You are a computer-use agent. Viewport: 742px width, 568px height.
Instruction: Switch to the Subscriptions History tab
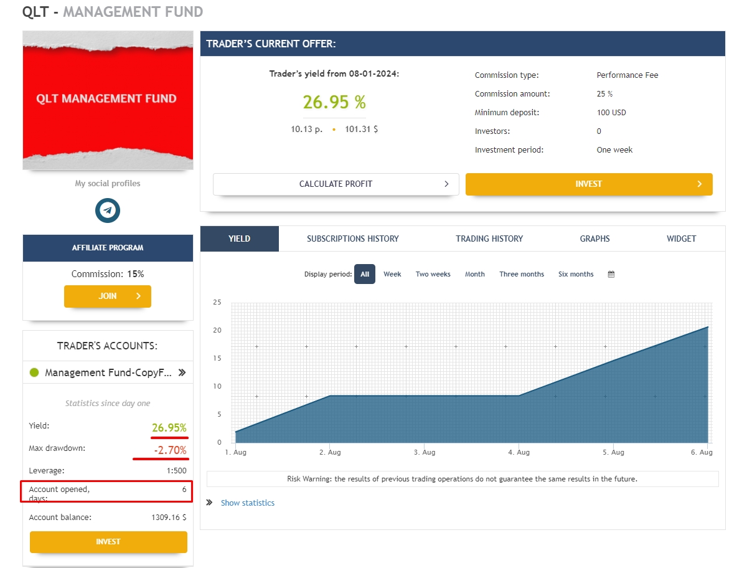pos(352,239)
